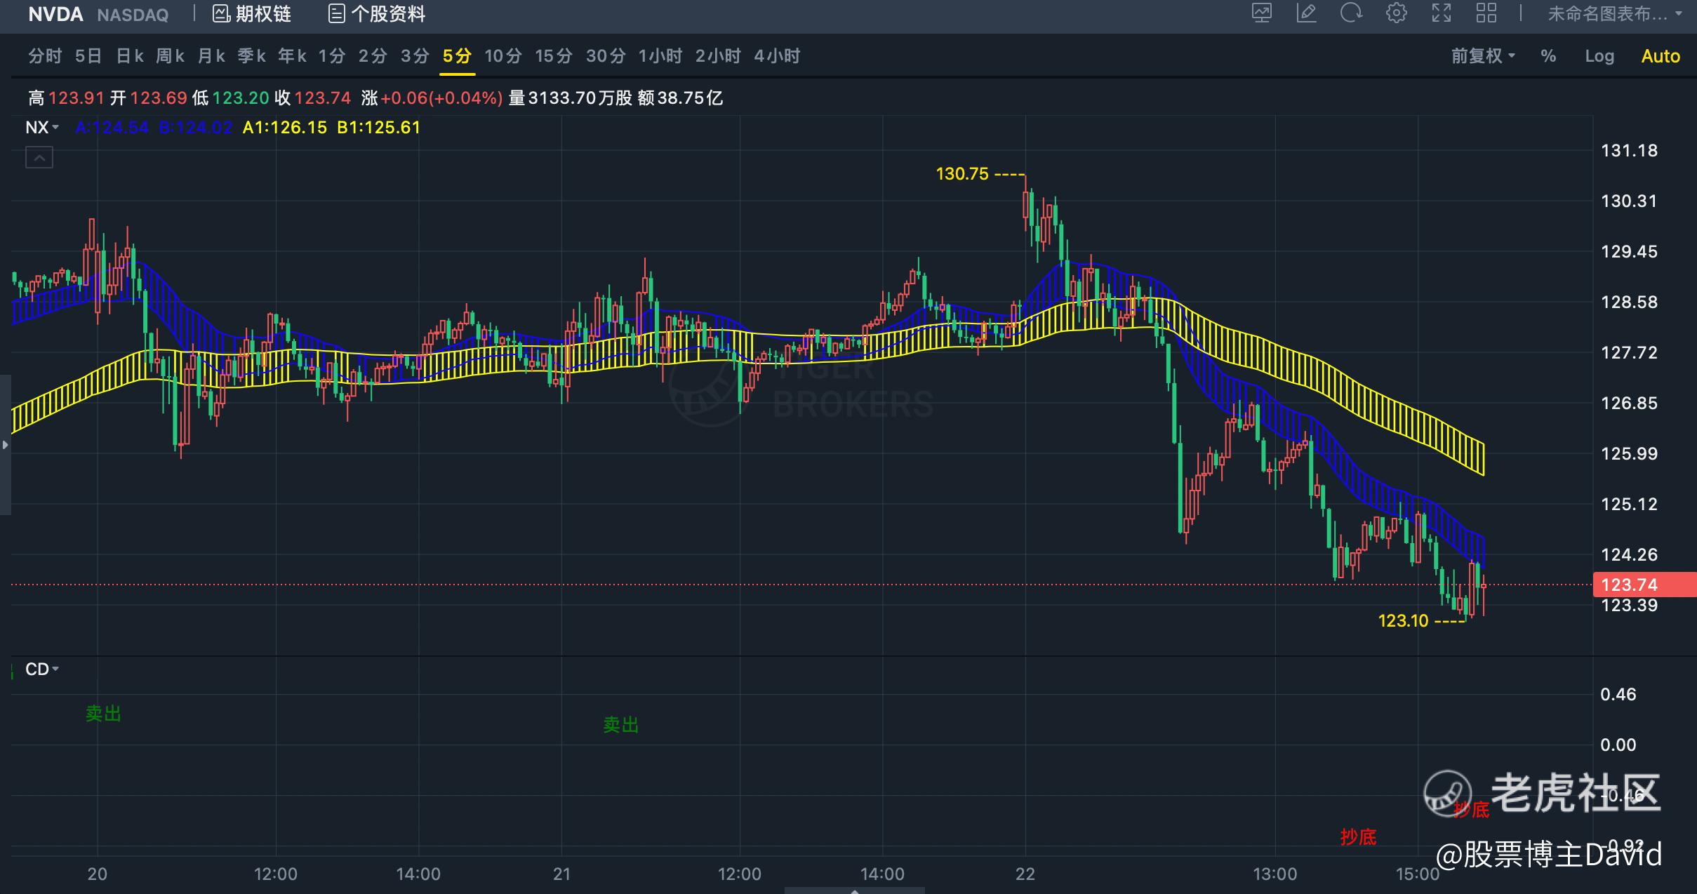This screenshot has width=1697, height=894.
Task: Activate the drawing pencil tool icon
Action: (x=1307, y=13)
